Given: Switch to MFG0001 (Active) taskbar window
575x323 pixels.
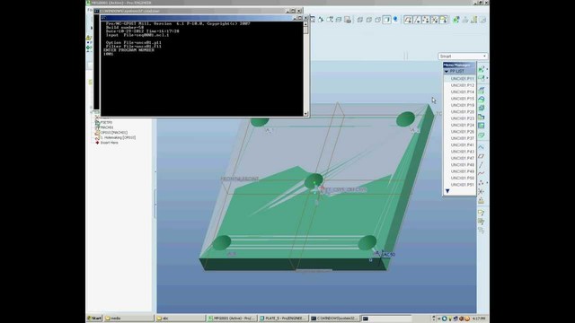Looking at the screenshot, I should tap(232, 319).
